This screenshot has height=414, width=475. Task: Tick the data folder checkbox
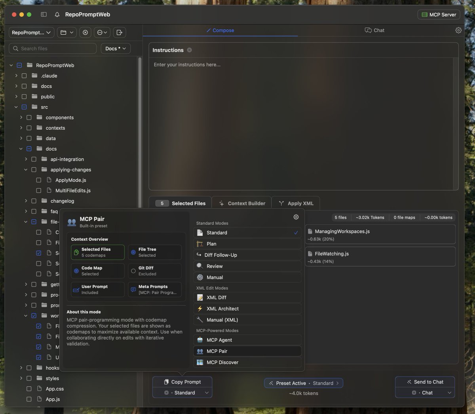[29, 138]
